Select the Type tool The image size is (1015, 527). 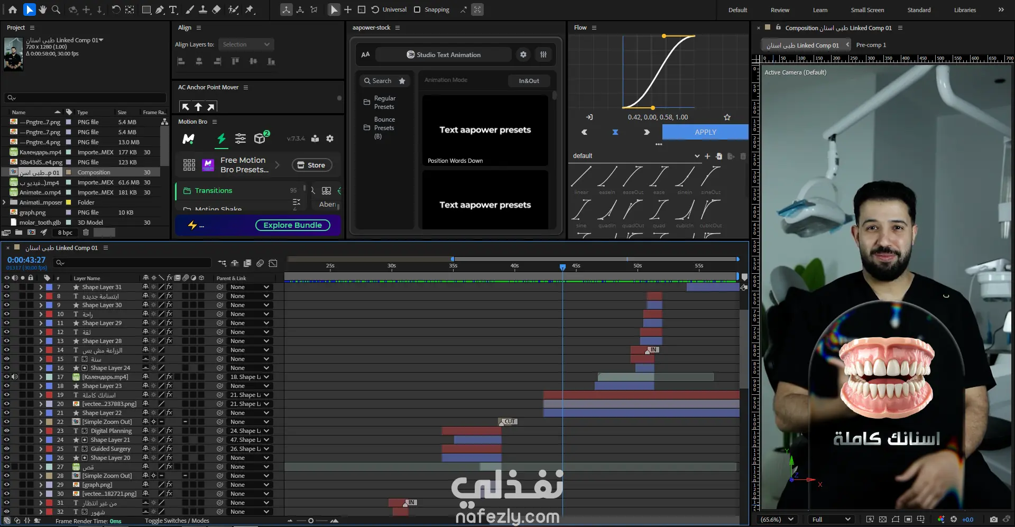point(173,10)
